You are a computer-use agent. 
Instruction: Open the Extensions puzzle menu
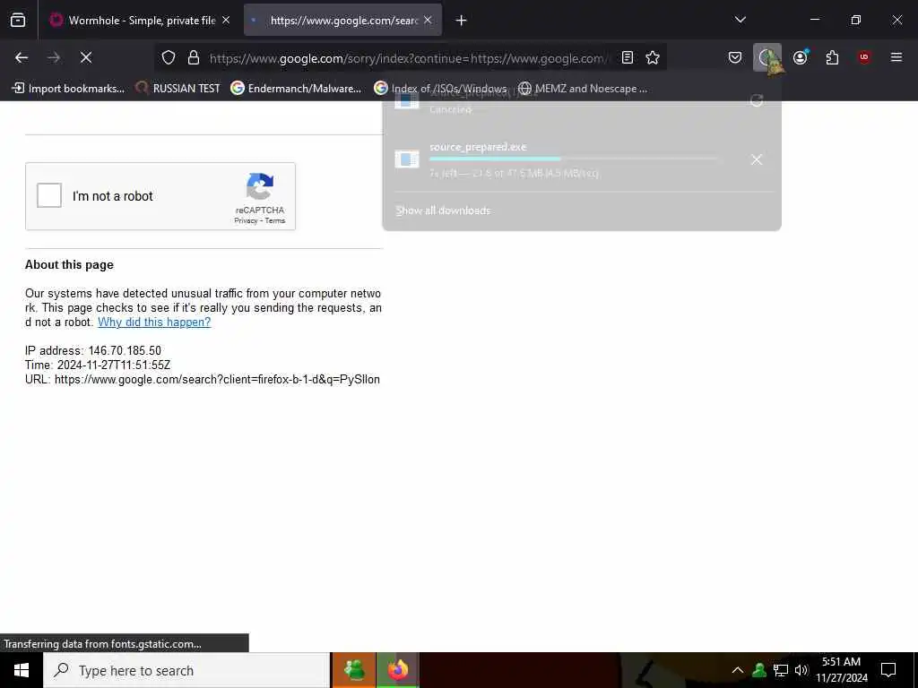[x=832, y=57]
